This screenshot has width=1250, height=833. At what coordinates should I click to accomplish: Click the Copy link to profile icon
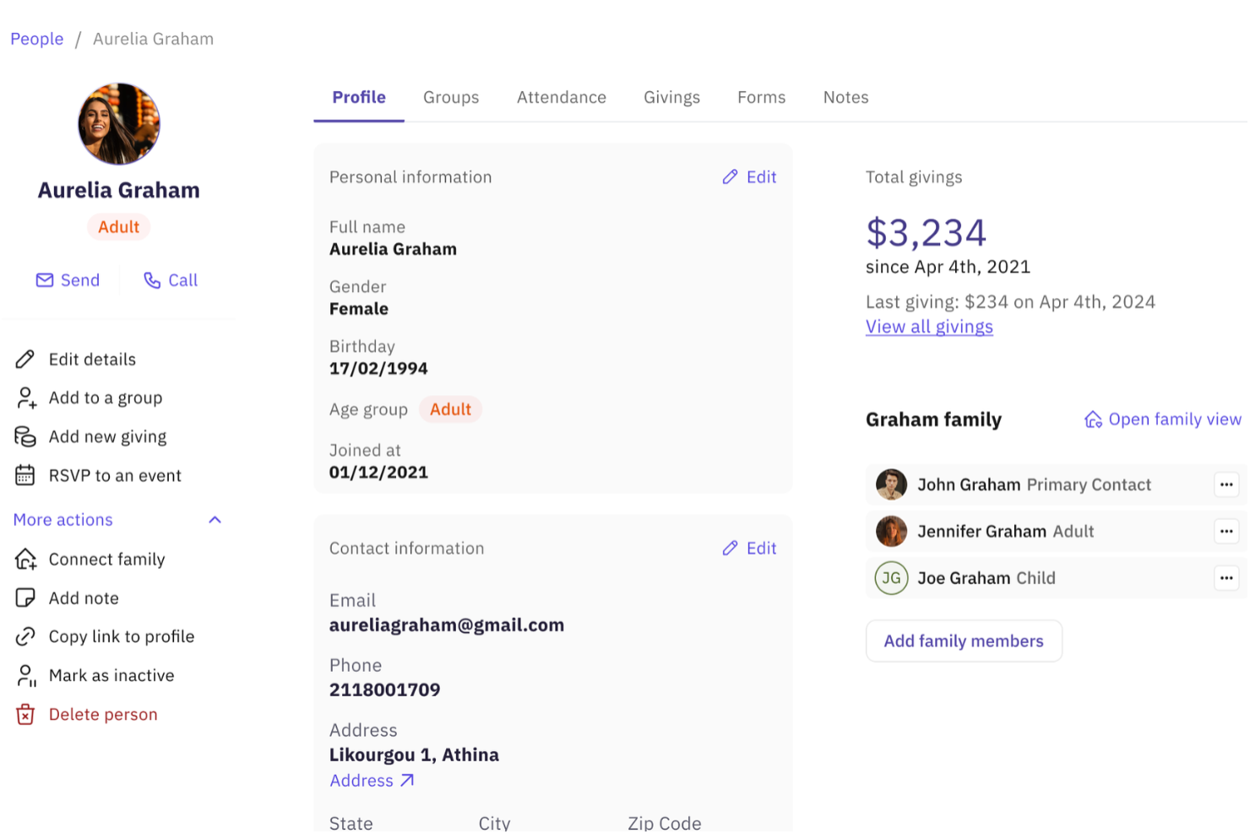coord(26,636)
